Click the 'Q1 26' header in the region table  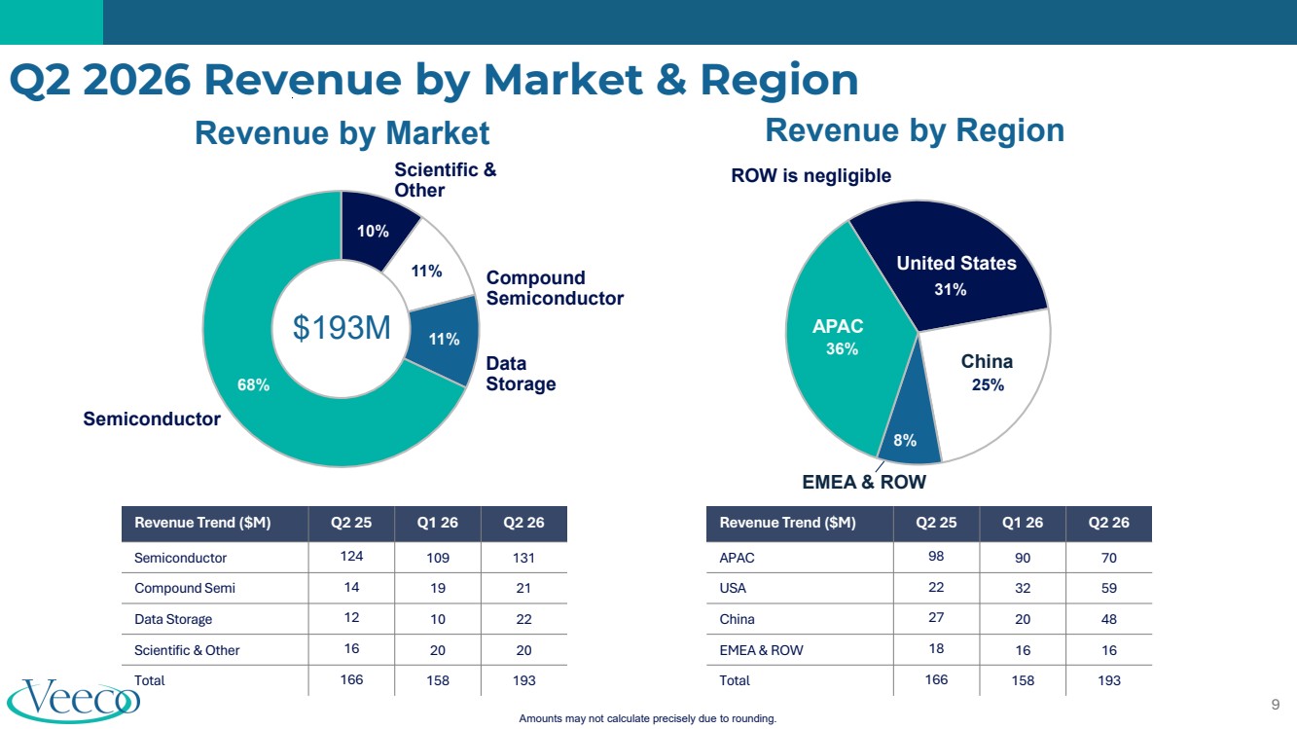1023,524
